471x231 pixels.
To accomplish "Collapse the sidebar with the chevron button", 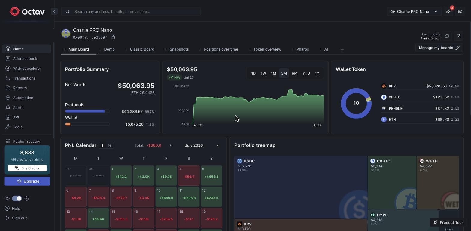I will point(54,11).
